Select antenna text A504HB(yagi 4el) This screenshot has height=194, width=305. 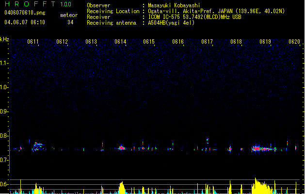171,23
